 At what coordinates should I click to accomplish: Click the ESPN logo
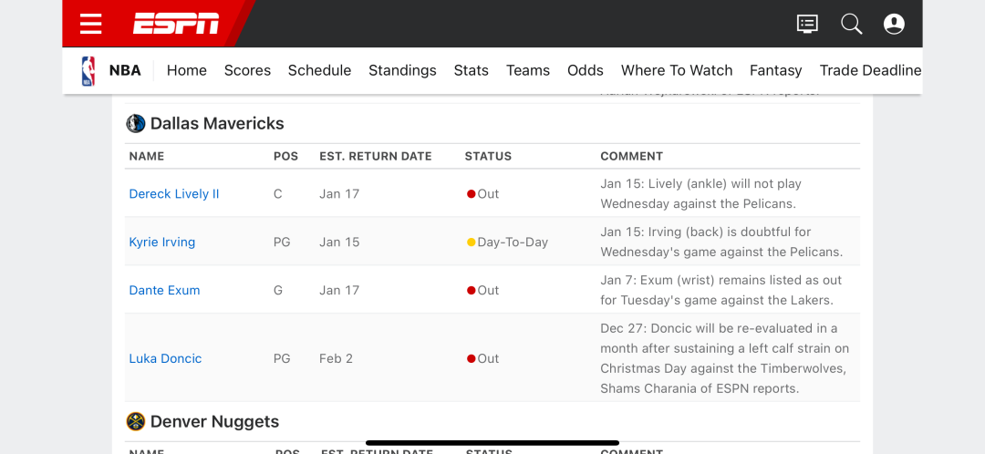pyautogui.click(x=176, y=24)
